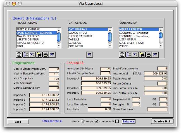The height and width of the screenshot is (133, 181).
Task: Click the return-arrow list icon under Contabilita'
Action: coord(135,55)
